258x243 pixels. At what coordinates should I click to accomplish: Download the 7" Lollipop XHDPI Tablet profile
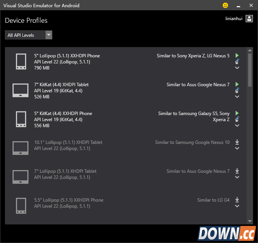237,171
